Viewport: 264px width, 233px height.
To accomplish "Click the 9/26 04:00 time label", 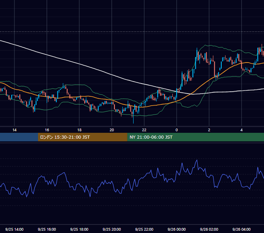I will (241, 229).
